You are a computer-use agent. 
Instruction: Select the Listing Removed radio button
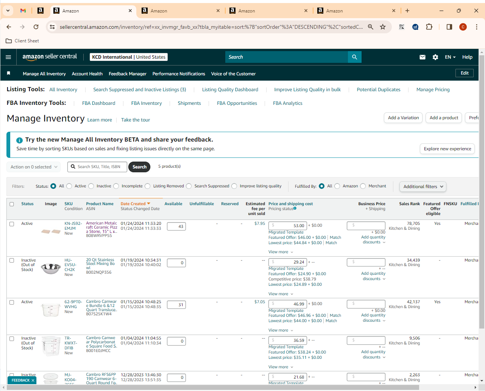pyautogui.click(x=148, y=186)
